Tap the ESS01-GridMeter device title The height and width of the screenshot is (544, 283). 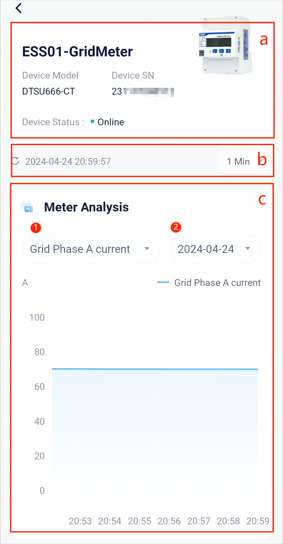[77, 52]
